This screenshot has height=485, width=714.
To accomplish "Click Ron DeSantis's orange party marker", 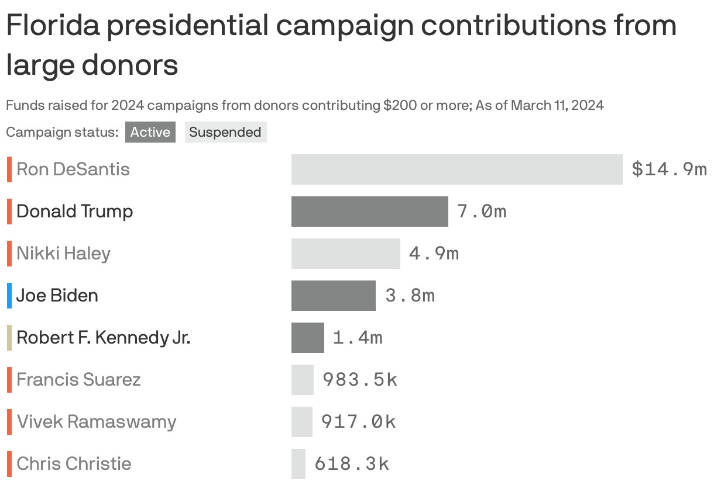I will tap(9, 169).
